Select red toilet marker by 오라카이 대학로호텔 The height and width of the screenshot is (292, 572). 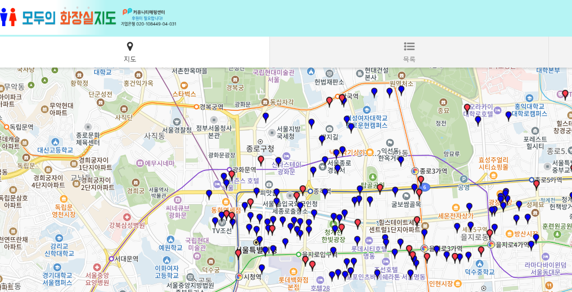tap(467, 107)
